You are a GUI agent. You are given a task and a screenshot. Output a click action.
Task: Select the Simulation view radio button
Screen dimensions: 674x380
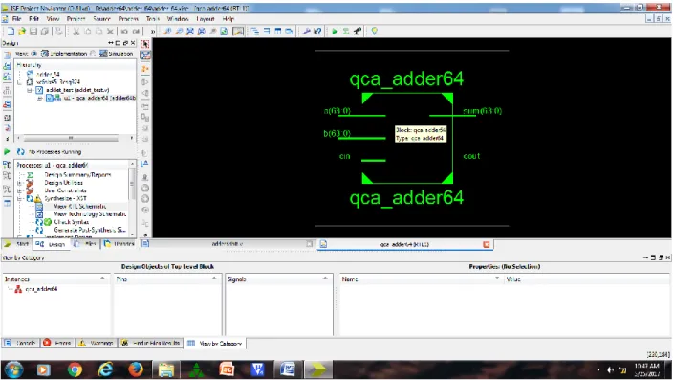[93, 54]
